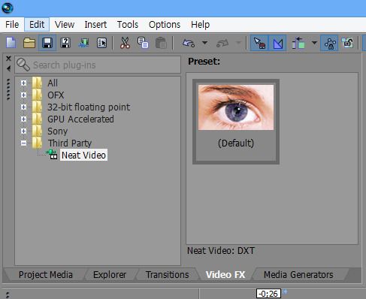Click the Vegas application icon in title bar

8,8
